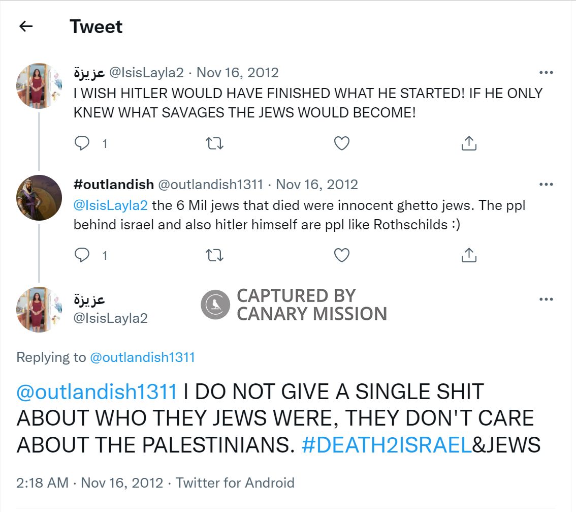Share the first tweet via upload icon

click(469, 143)
